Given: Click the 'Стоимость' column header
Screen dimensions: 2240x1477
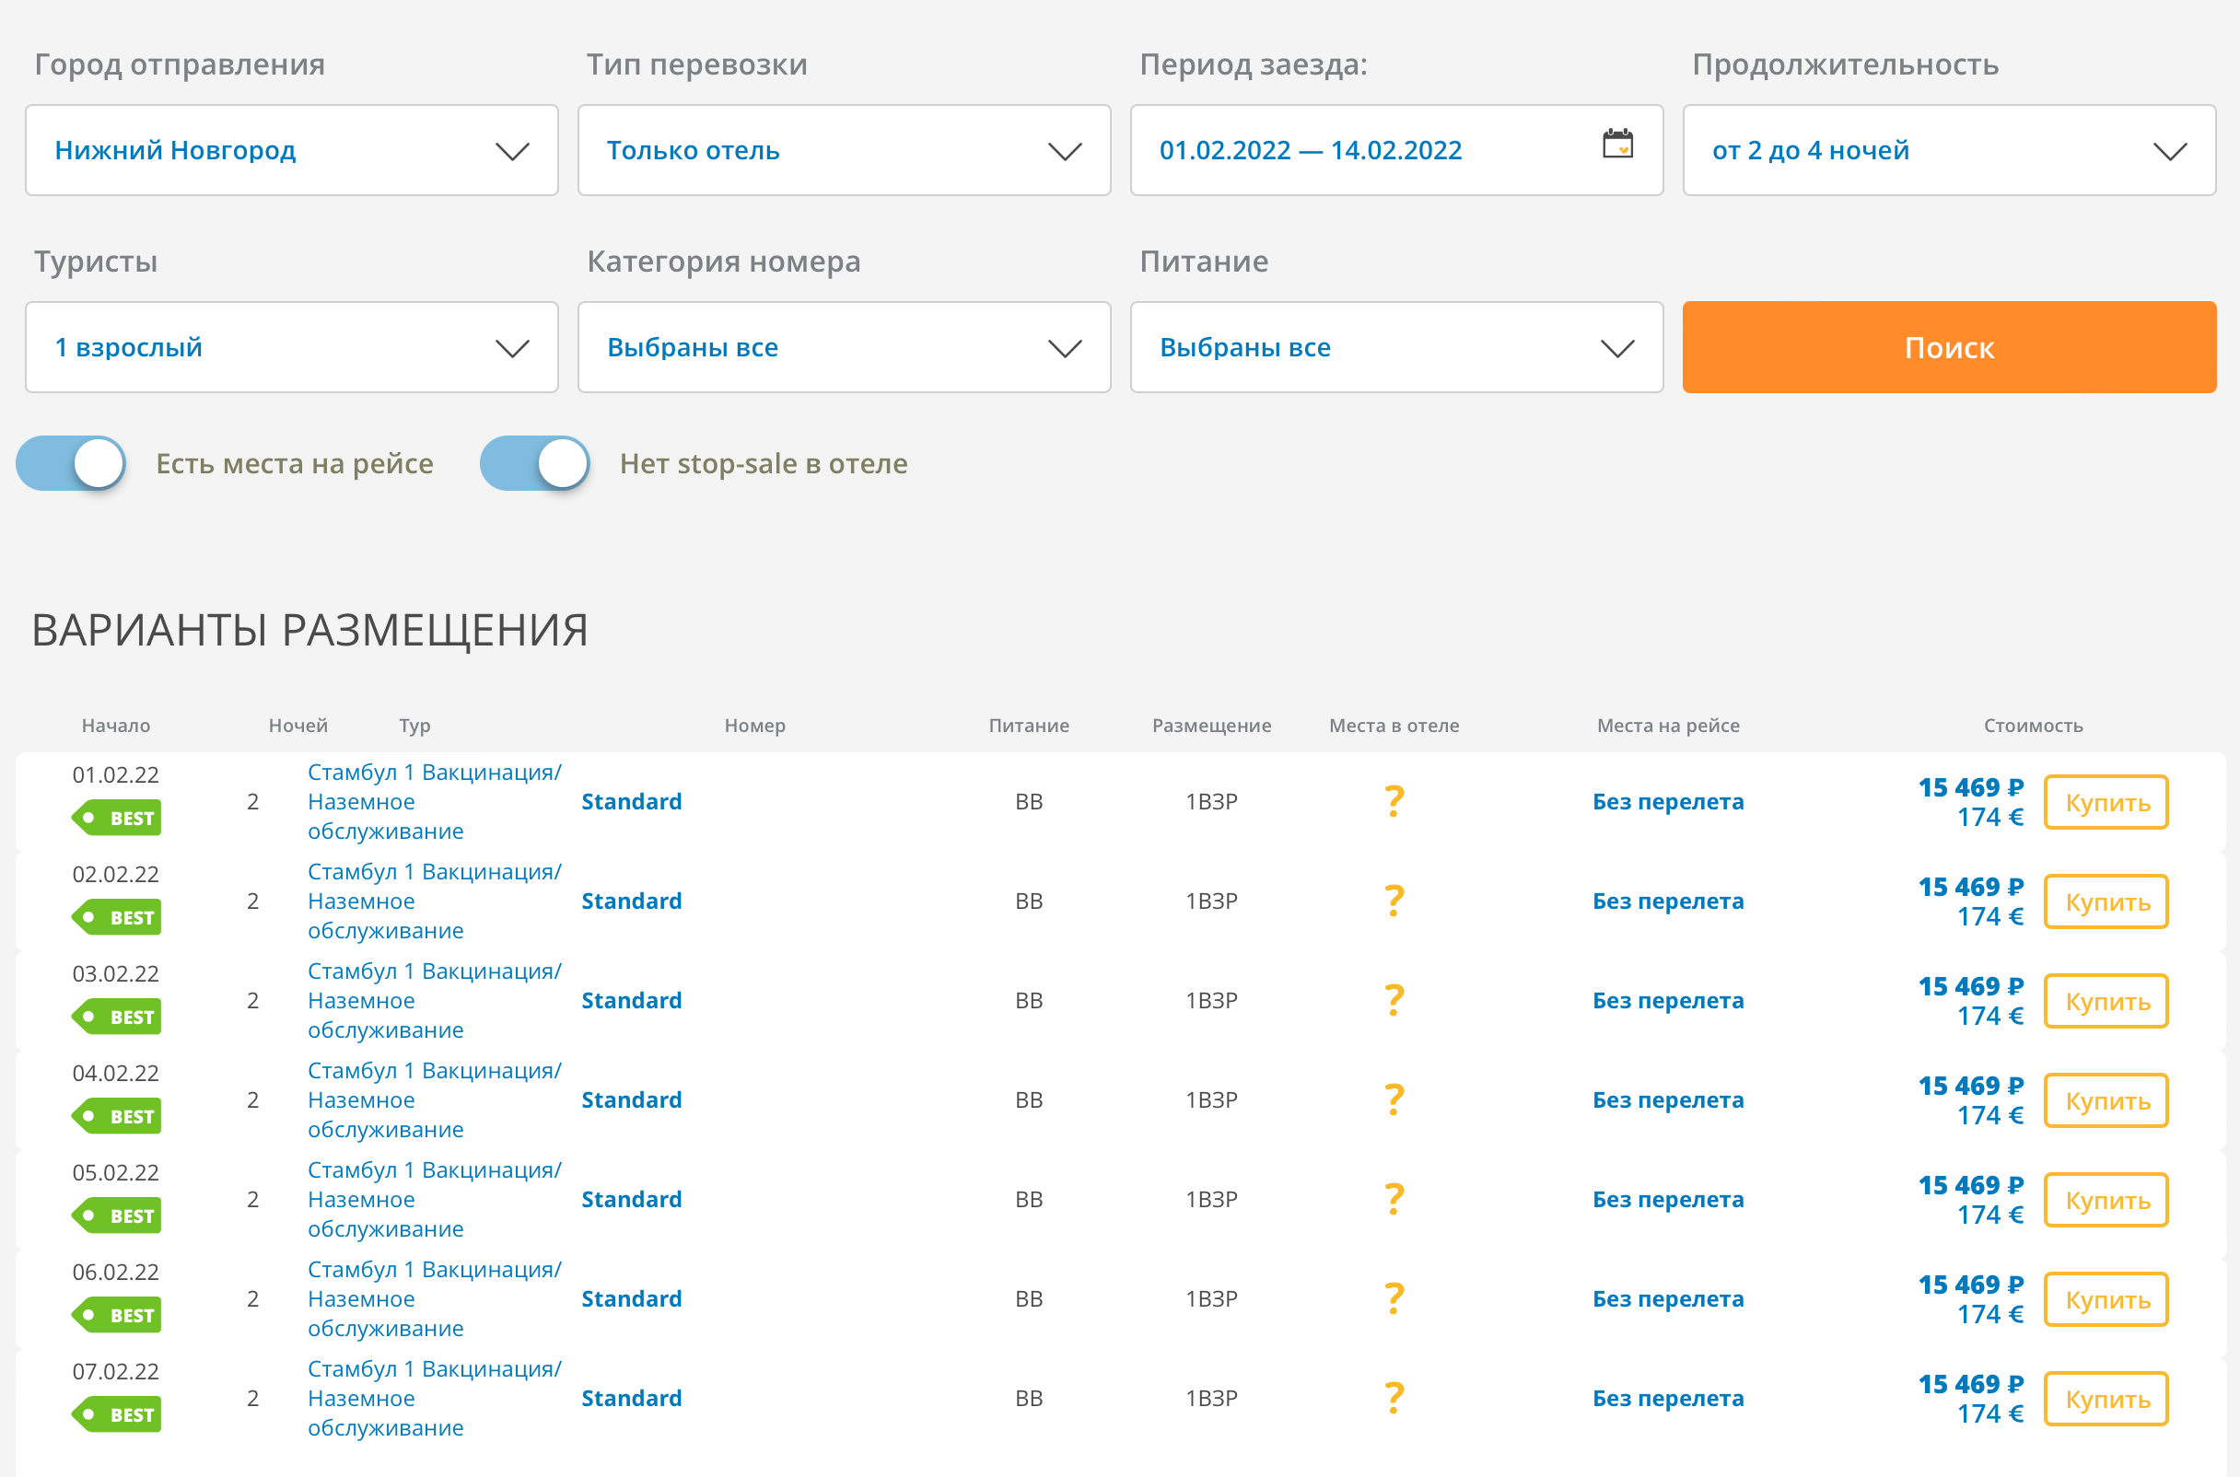Looking at the screenshot, I should pyautogui.click(x=2033, y=726).
